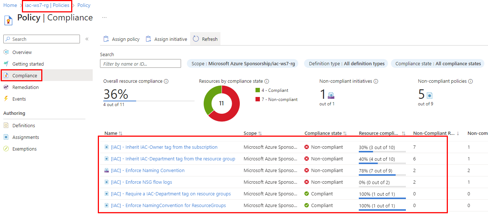The image size is (488, 218).
Task: Open Definitions under Authoring
Action: coord(24,125)
